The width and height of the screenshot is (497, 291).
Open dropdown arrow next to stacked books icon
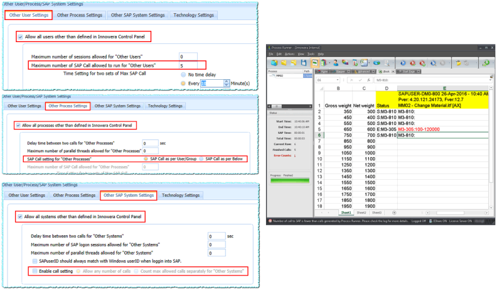coord(329,63)
